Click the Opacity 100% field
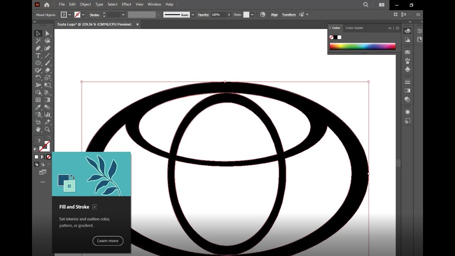The height and width of the screenshot is (256, 455). click(x=218, y=15)
